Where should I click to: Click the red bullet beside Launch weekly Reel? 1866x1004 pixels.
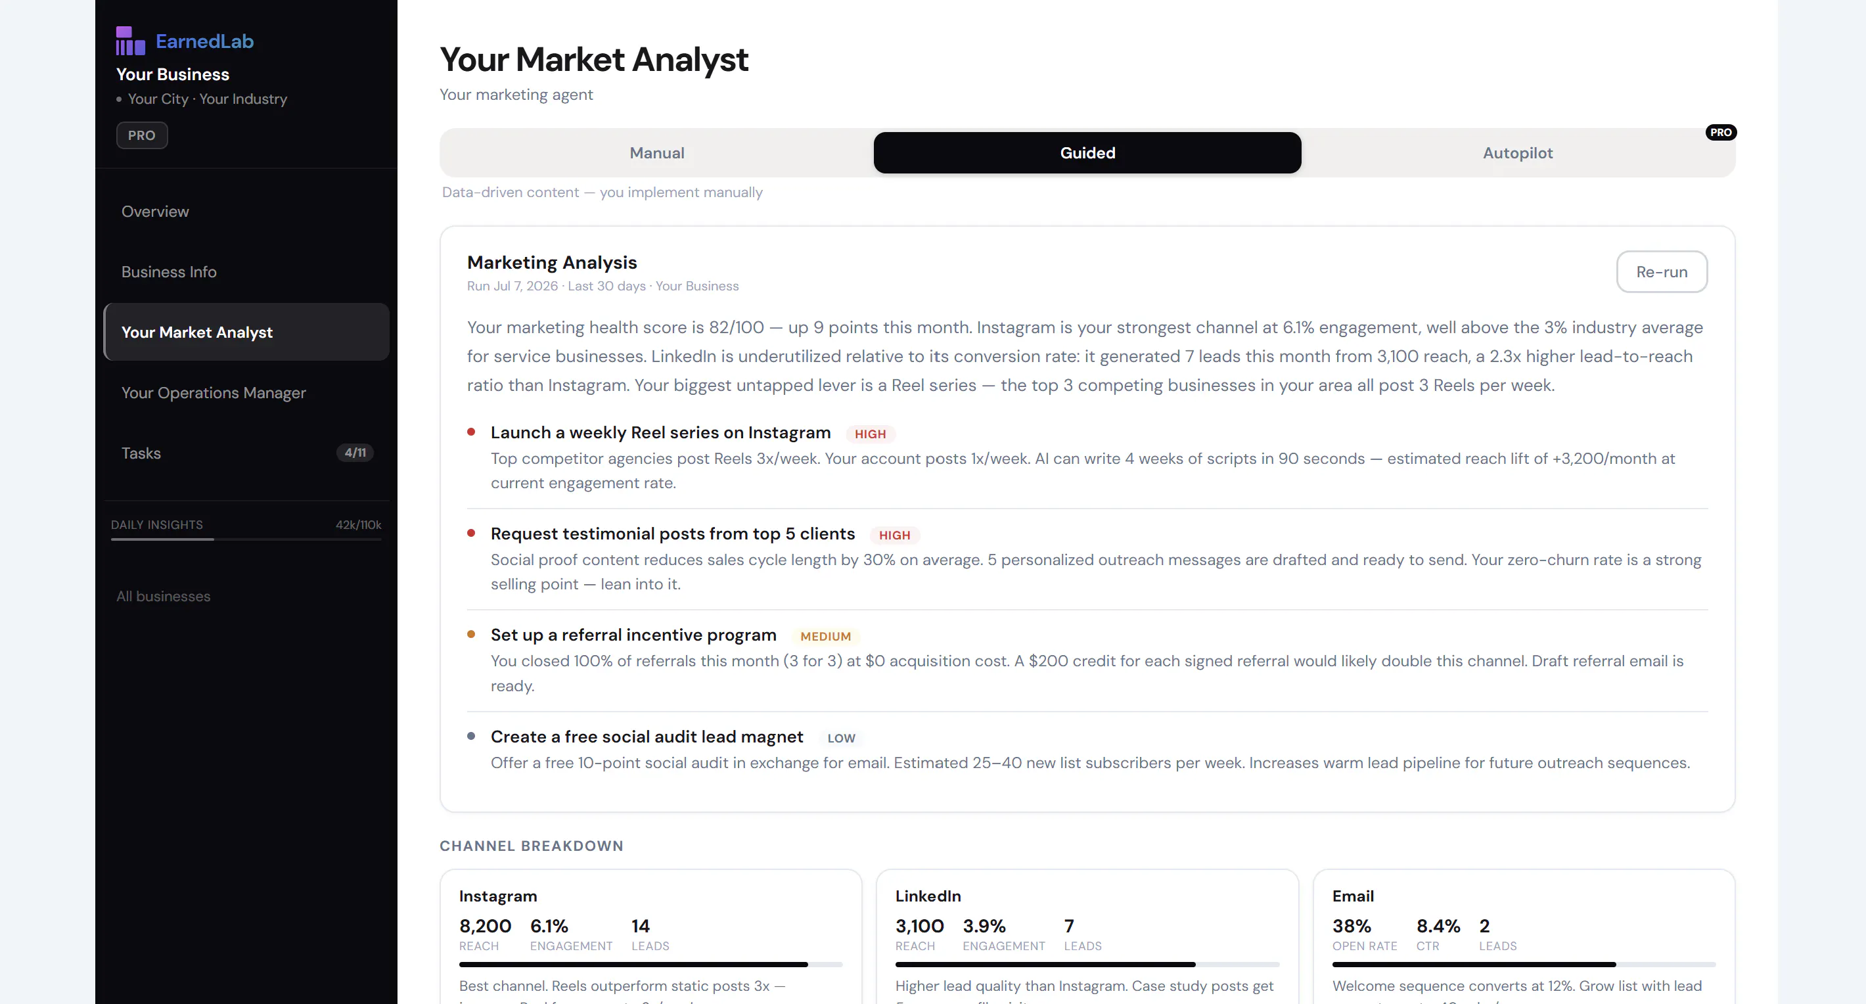[x=471, y=432]
